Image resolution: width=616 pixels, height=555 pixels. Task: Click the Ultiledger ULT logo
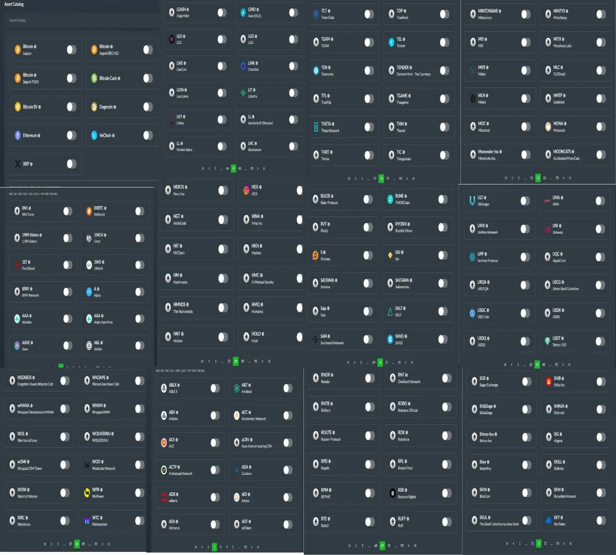coord(472,200)
